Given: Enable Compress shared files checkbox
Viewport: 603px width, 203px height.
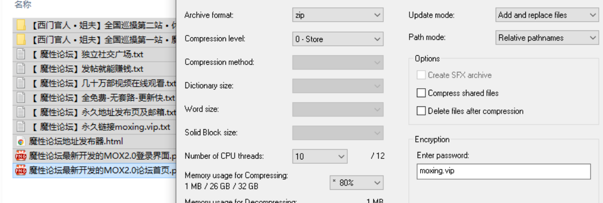Looking at the screenshot, I should [x=422, y=93].
